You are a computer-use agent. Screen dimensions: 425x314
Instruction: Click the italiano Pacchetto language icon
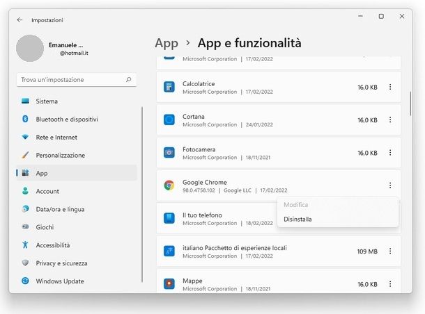click(169, 251)
